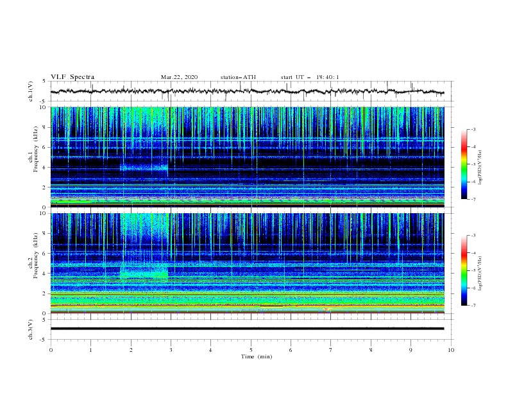This screenshot has width=508, height=393.
Task: Click the ch.3 flat black trace
Action: click(x=247, y=329)
